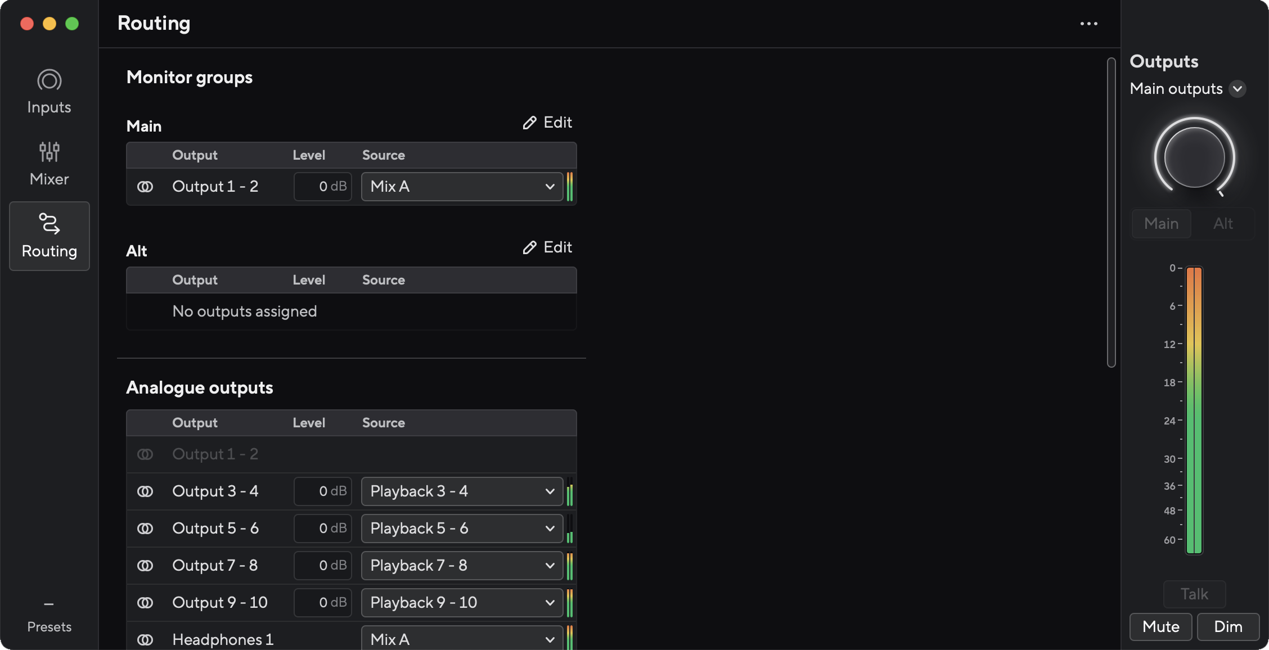The image size is (1269, 650).
Task: Switch monitoring to Alt speakers
Action: pos(1223,224)
